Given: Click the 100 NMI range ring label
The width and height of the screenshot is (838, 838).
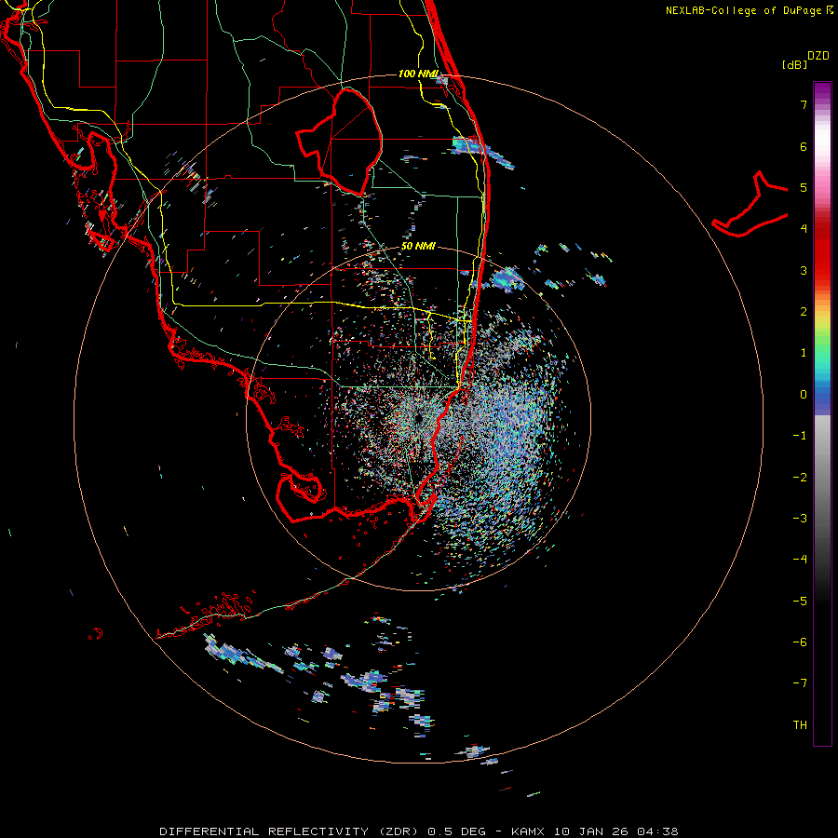Looking at the screenshot, I should pyautogui.click(x=418, y=74).
